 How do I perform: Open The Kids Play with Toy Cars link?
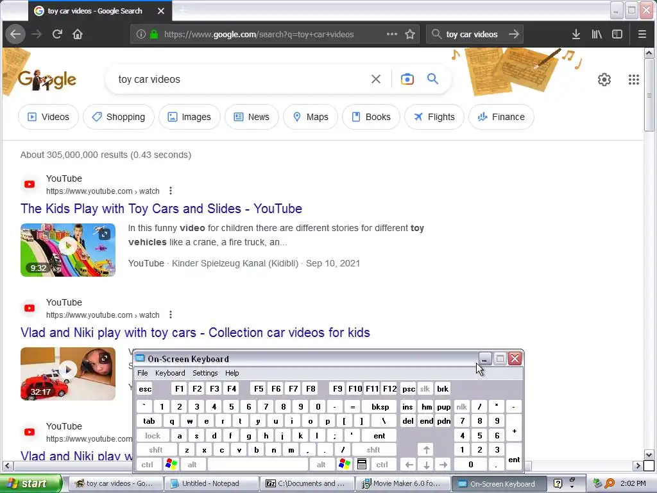[161, 209]
